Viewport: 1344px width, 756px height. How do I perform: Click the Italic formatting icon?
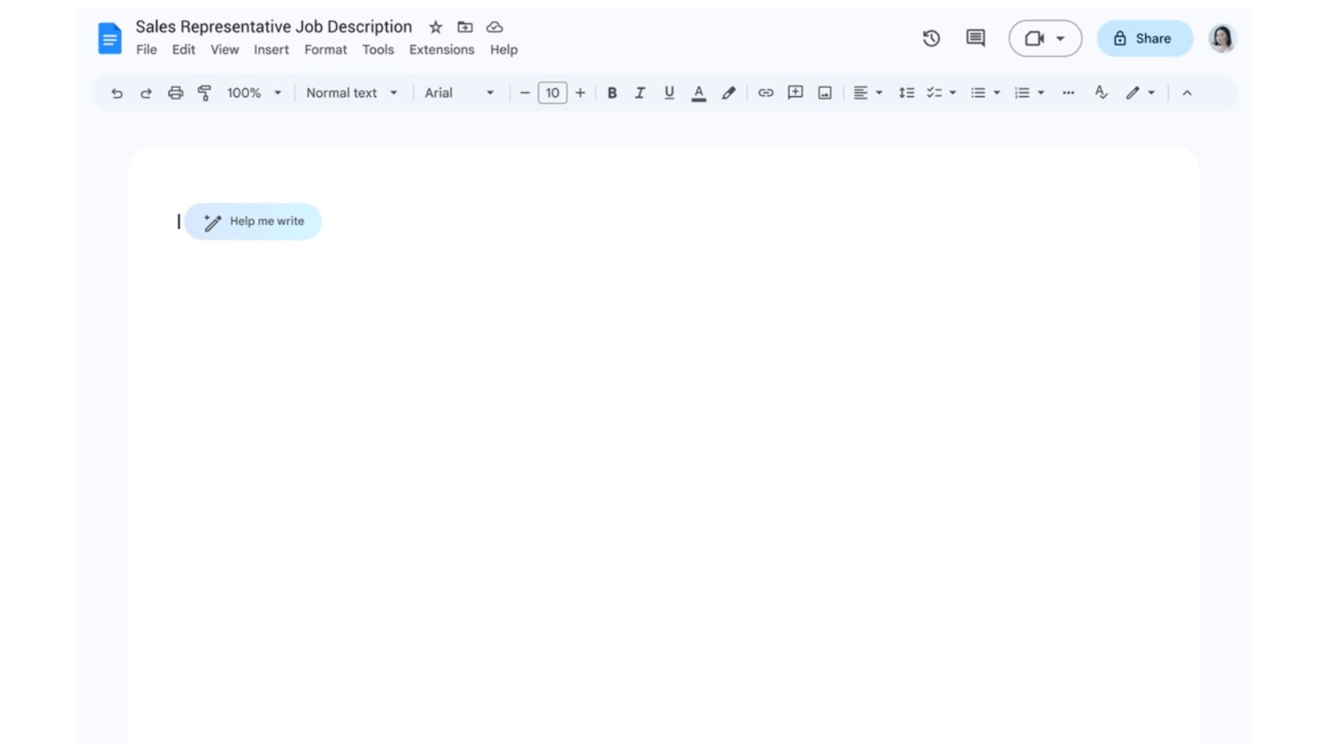[640, 92]
